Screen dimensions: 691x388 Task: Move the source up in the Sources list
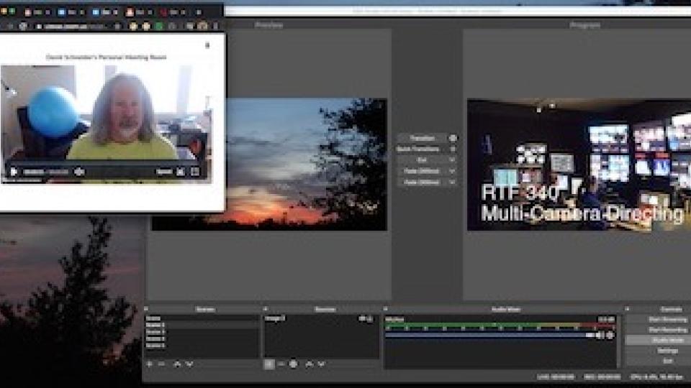coord(309,364)
